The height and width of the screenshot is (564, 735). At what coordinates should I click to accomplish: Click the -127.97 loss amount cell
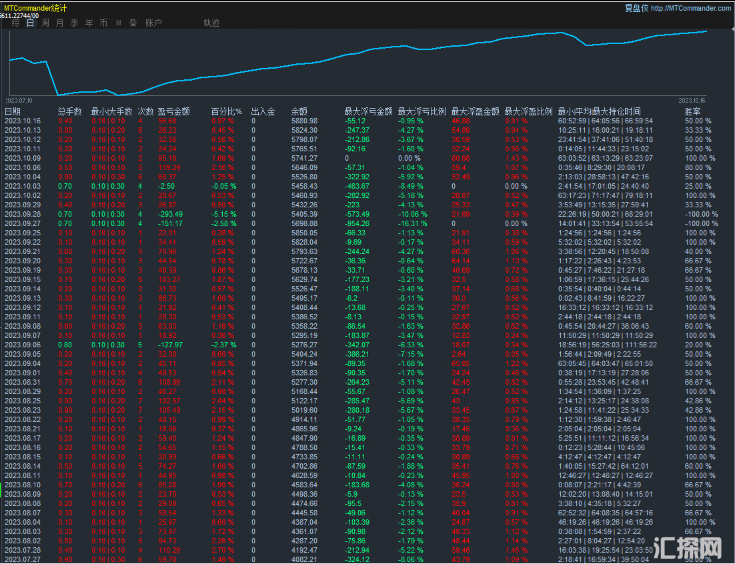(171, 345)
